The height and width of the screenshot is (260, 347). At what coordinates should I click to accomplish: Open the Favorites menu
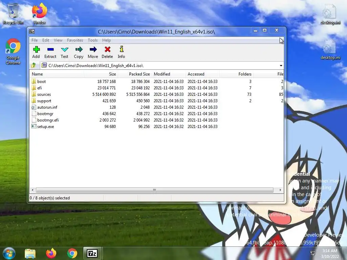point(75,40)
